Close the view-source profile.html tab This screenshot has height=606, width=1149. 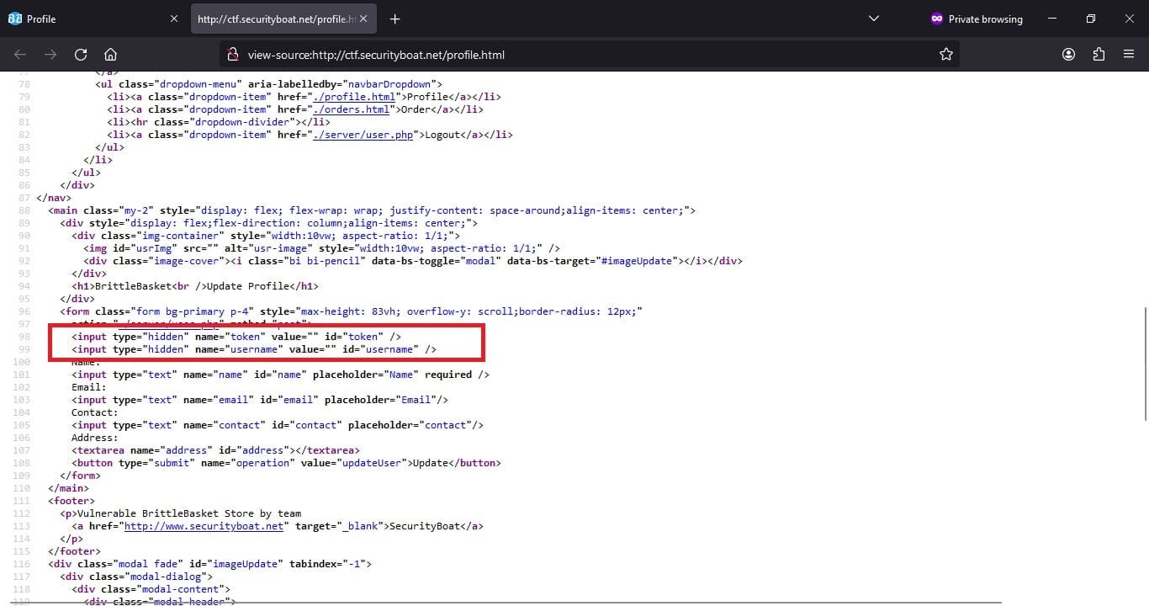tap(363, 19)
